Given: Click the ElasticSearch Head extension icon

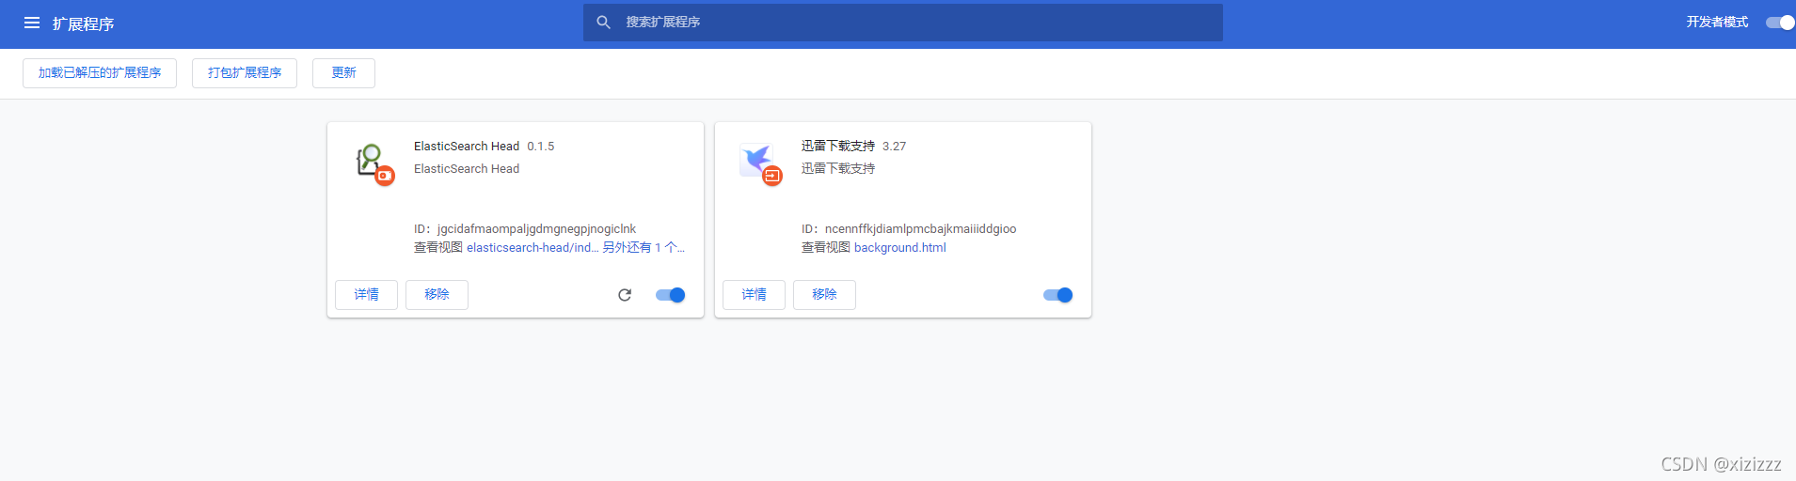Looking at the screenshot, I should 373,163.
